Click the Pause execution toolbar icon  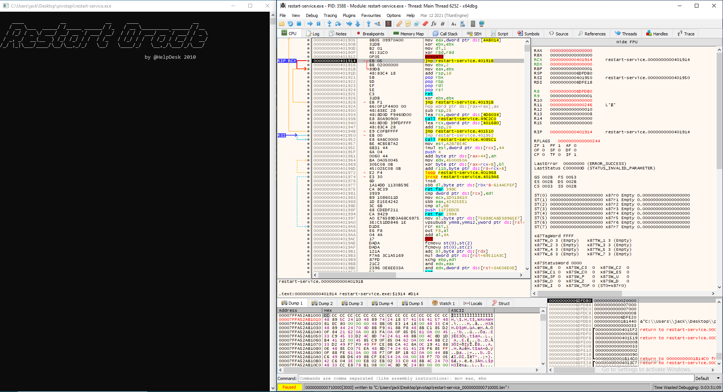pos(318,24)
